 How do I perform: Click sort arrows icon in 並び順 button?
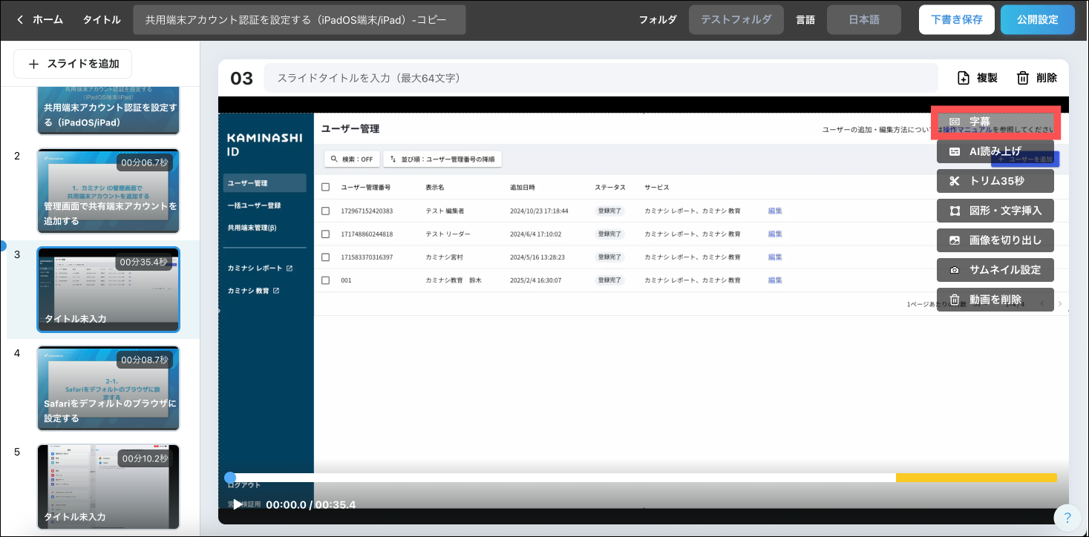[393, 159]
